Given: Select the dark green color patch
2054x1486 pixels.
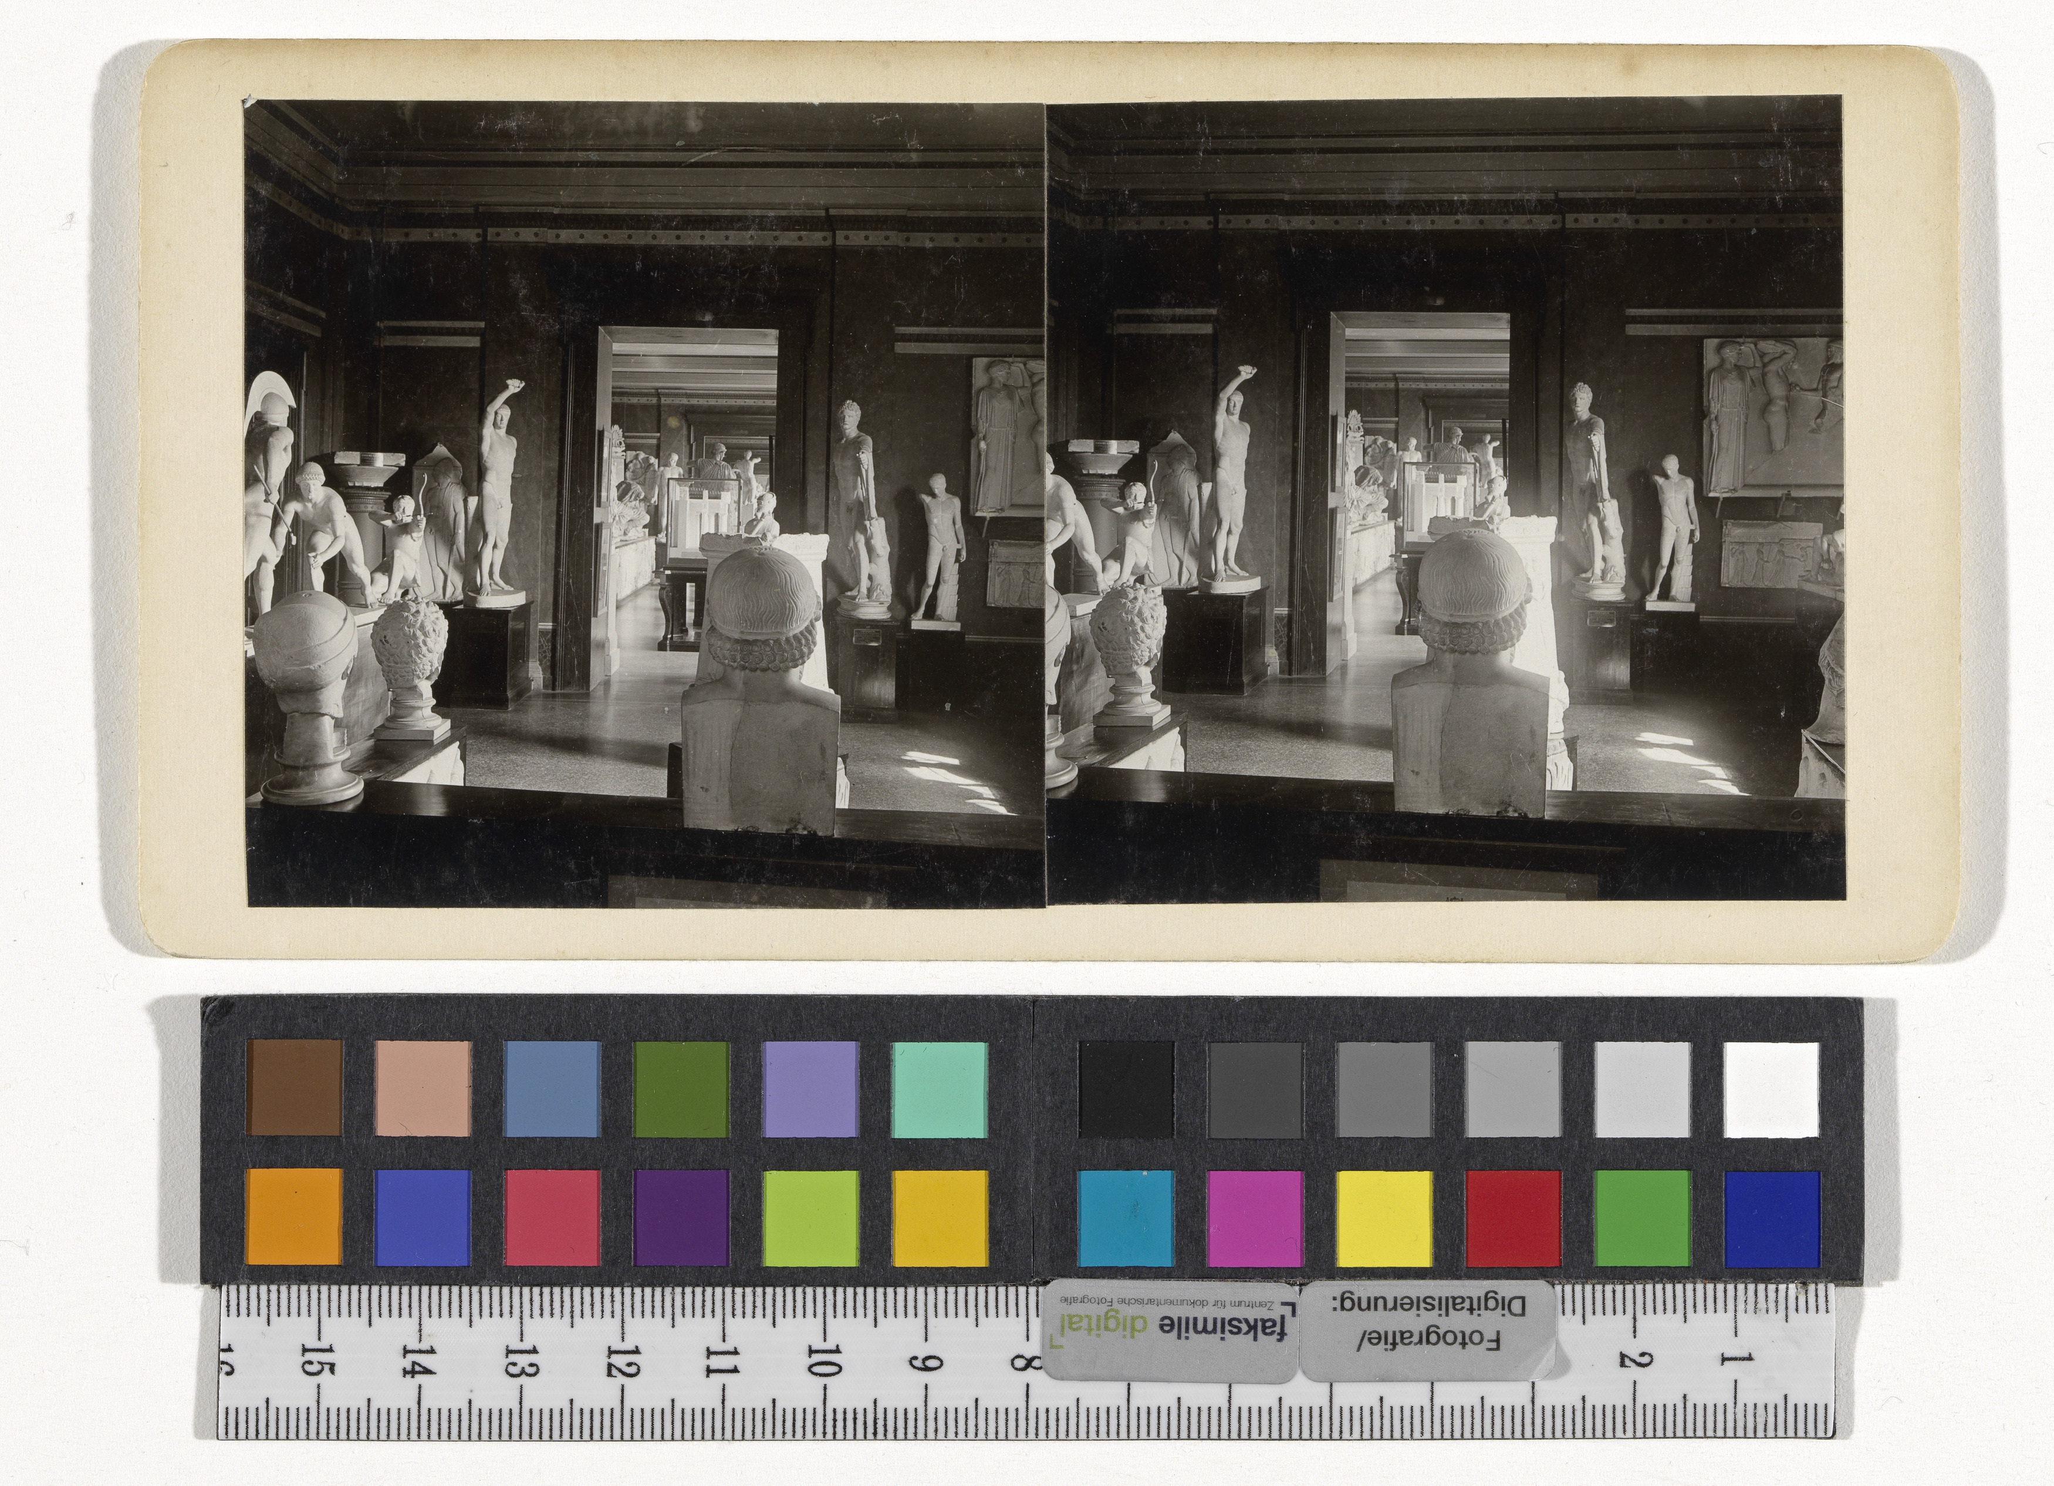Looking at the screenshot, I should click(x=681, y=1088).
